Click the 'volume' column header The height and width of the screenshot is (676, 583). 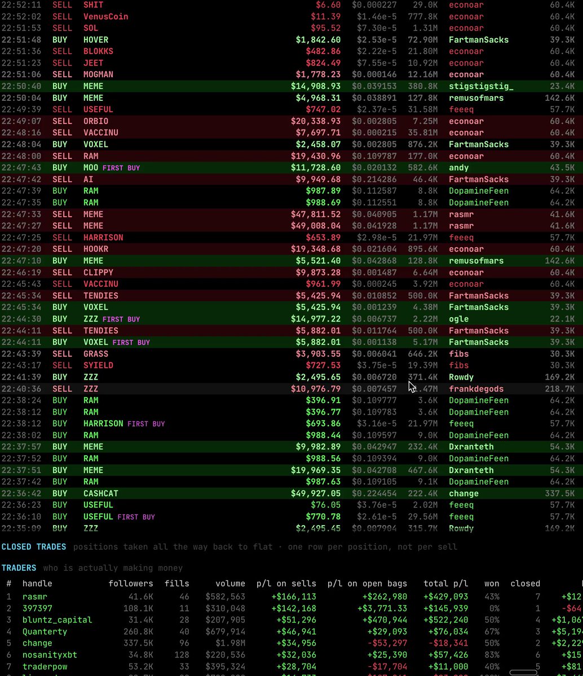pyautogui.click(x=230, y=584)
